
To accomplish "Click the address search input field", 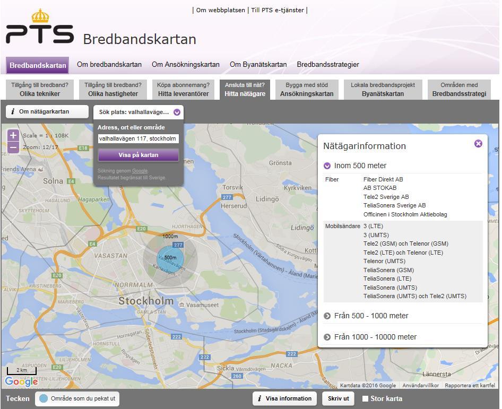I will point(139,138).
